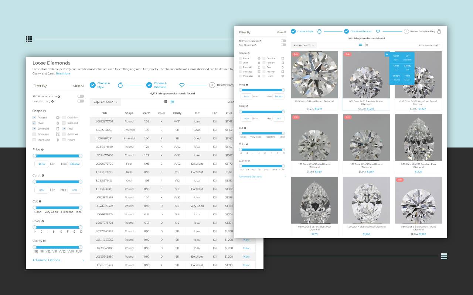Open the Price Low To High sort dropdown

tap(430, 45)
